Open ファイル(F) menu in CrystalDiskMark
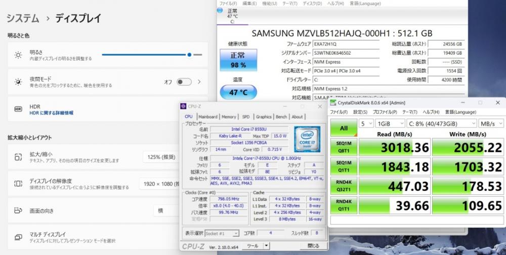 click(x=339, y=112)
